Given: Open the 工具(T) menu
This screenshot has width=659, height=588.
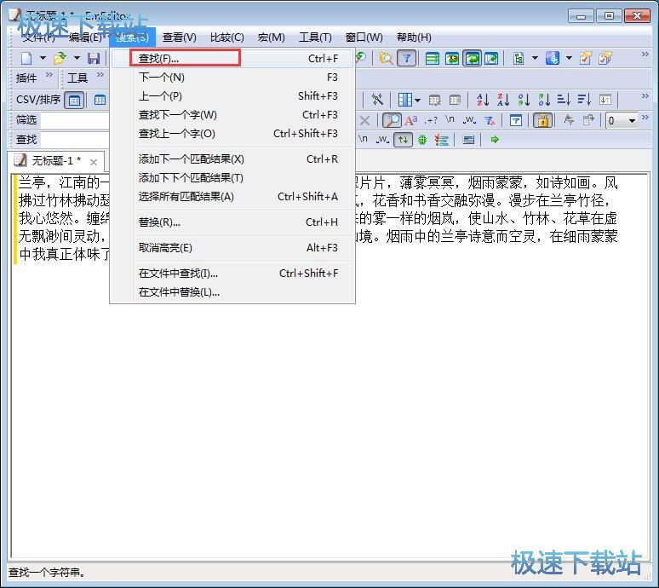Looking at the screenshot, I should 315,37.
